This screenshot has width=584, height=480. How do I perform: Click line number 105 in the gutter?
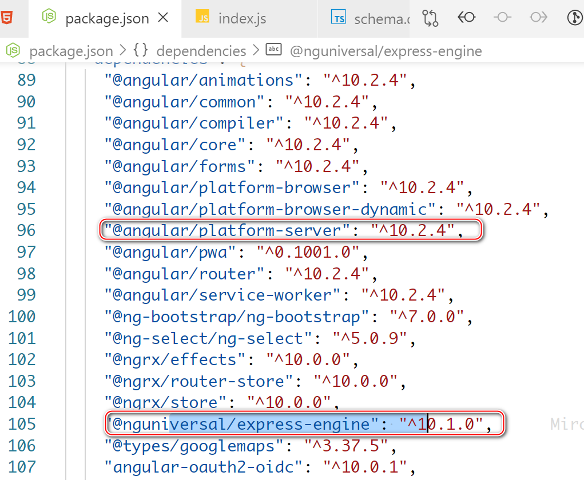coord(22,424)
